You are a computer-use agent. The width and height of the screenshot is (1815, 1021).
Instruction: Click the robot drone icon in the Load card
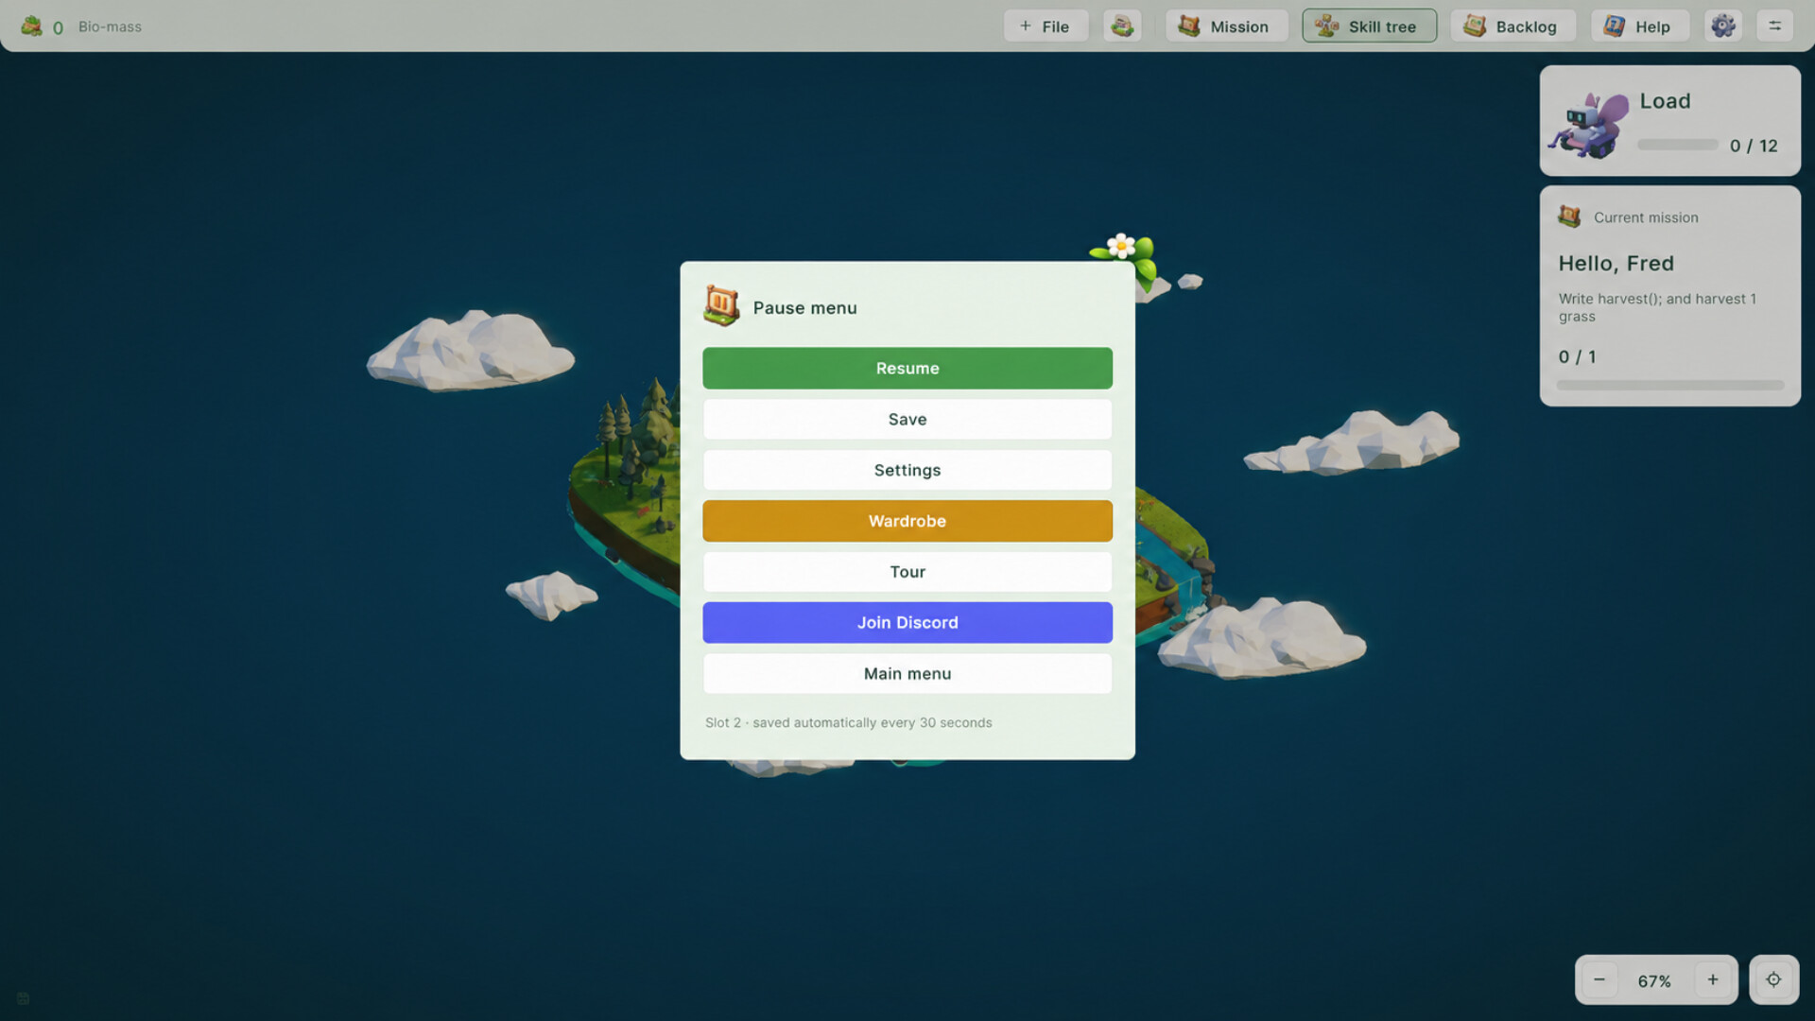(1589, 125)
